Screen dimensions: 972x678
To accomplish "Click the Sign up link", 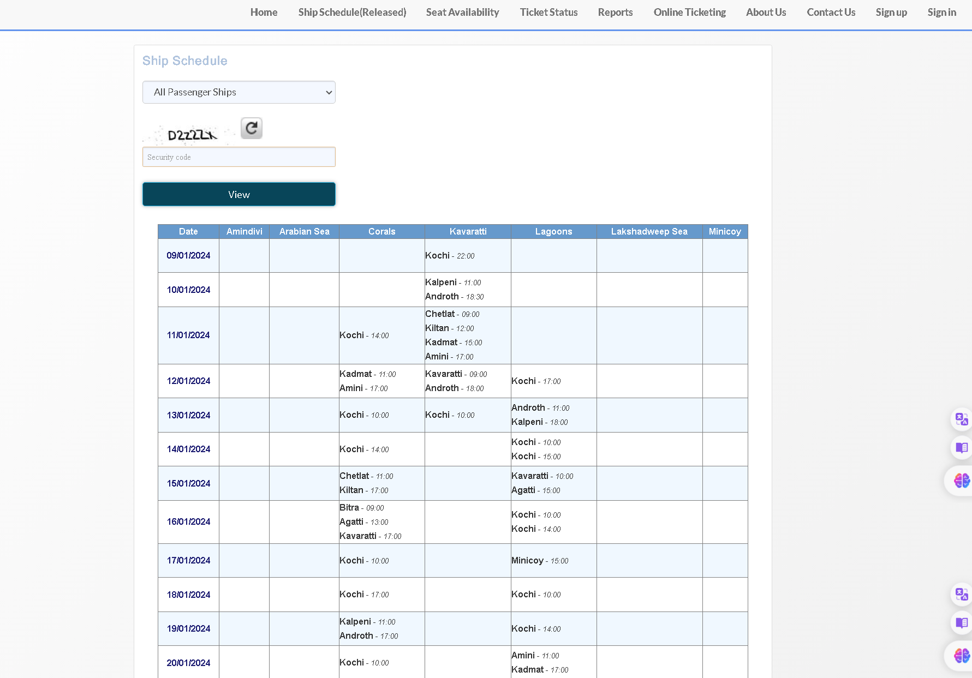I will point(891,12).
